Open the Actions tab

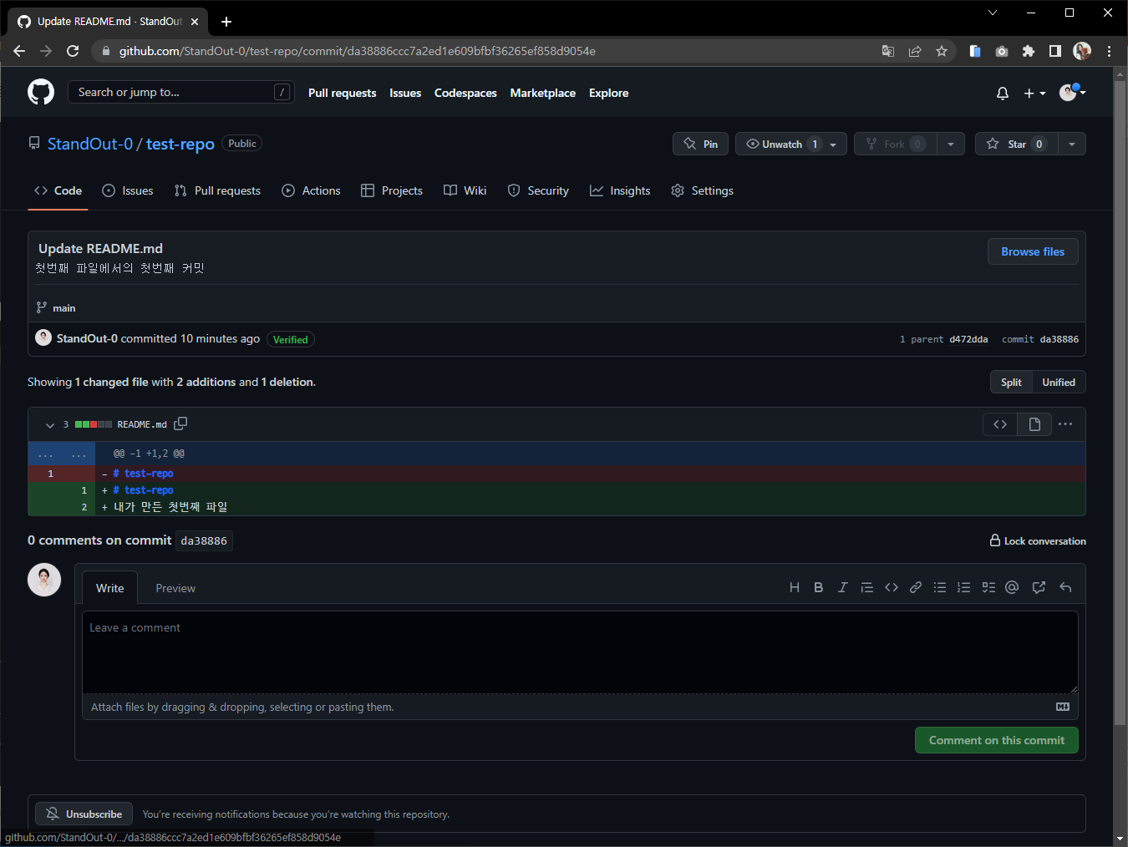(311, 190)
